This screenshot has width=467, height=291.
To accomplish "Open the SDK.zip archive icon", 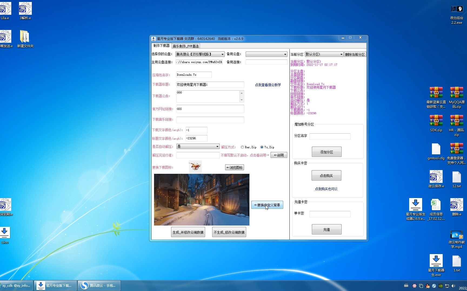I will point(436,123).
